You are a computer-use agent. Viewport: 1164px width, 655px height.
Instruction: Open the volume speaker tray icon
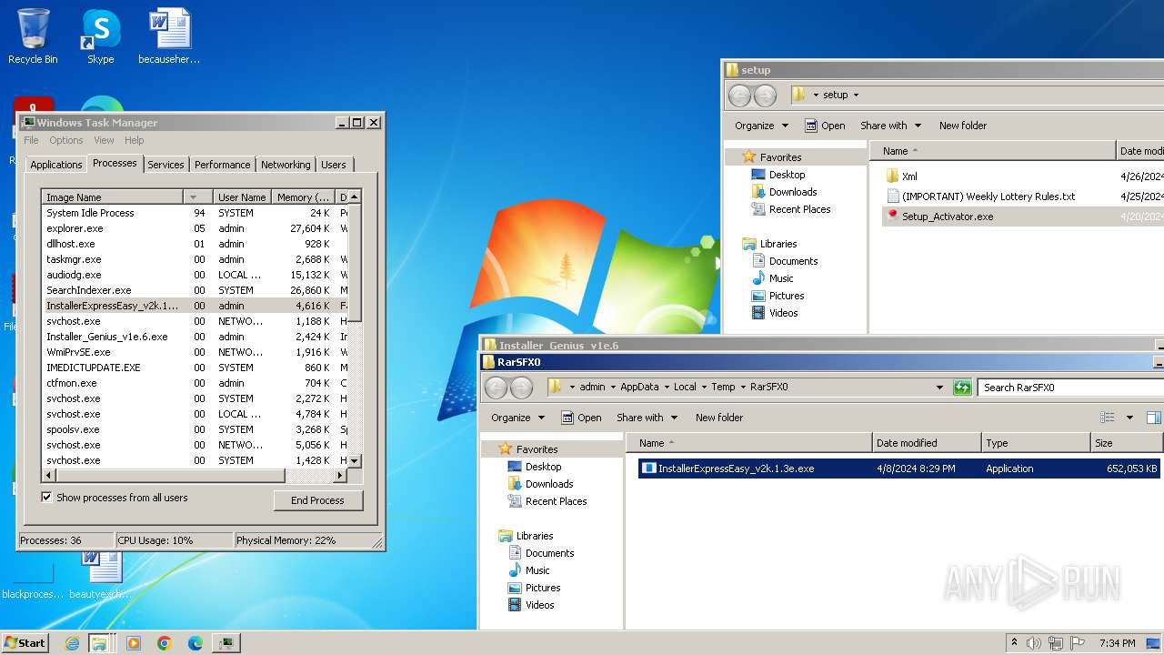pyautogui.click(x=1035, y=643)
